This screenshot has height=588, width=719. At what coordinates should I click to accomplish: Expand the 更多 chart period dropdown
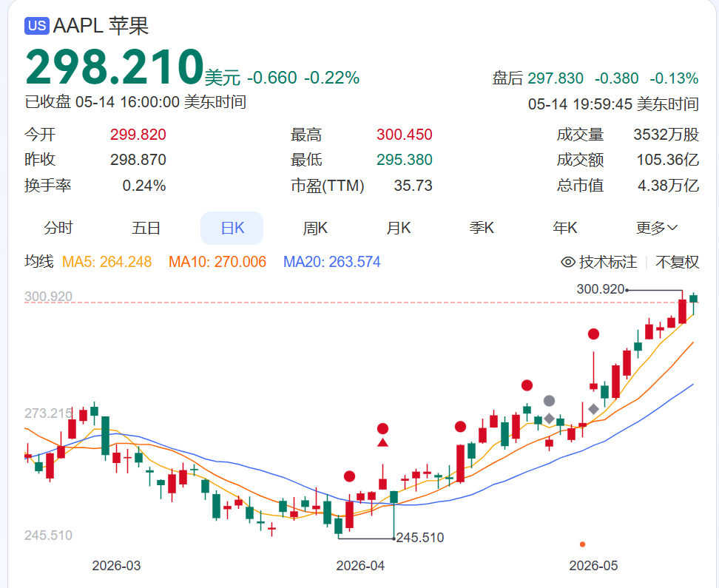click(x=657, y=228)
